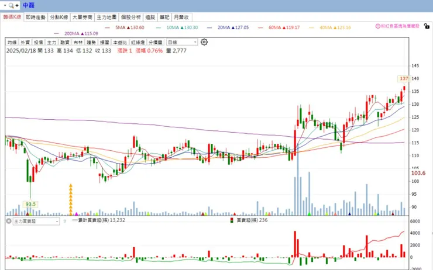Toggle the 投信 overlay button
This screenshot has width=433, height=270.
point(39,42)
